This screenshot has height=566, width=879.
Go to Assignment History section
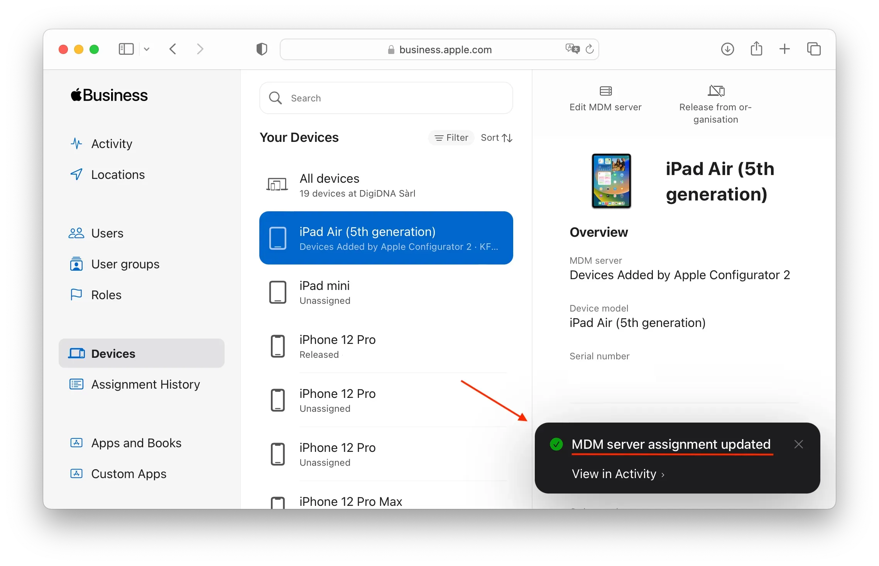pos(145,384)
